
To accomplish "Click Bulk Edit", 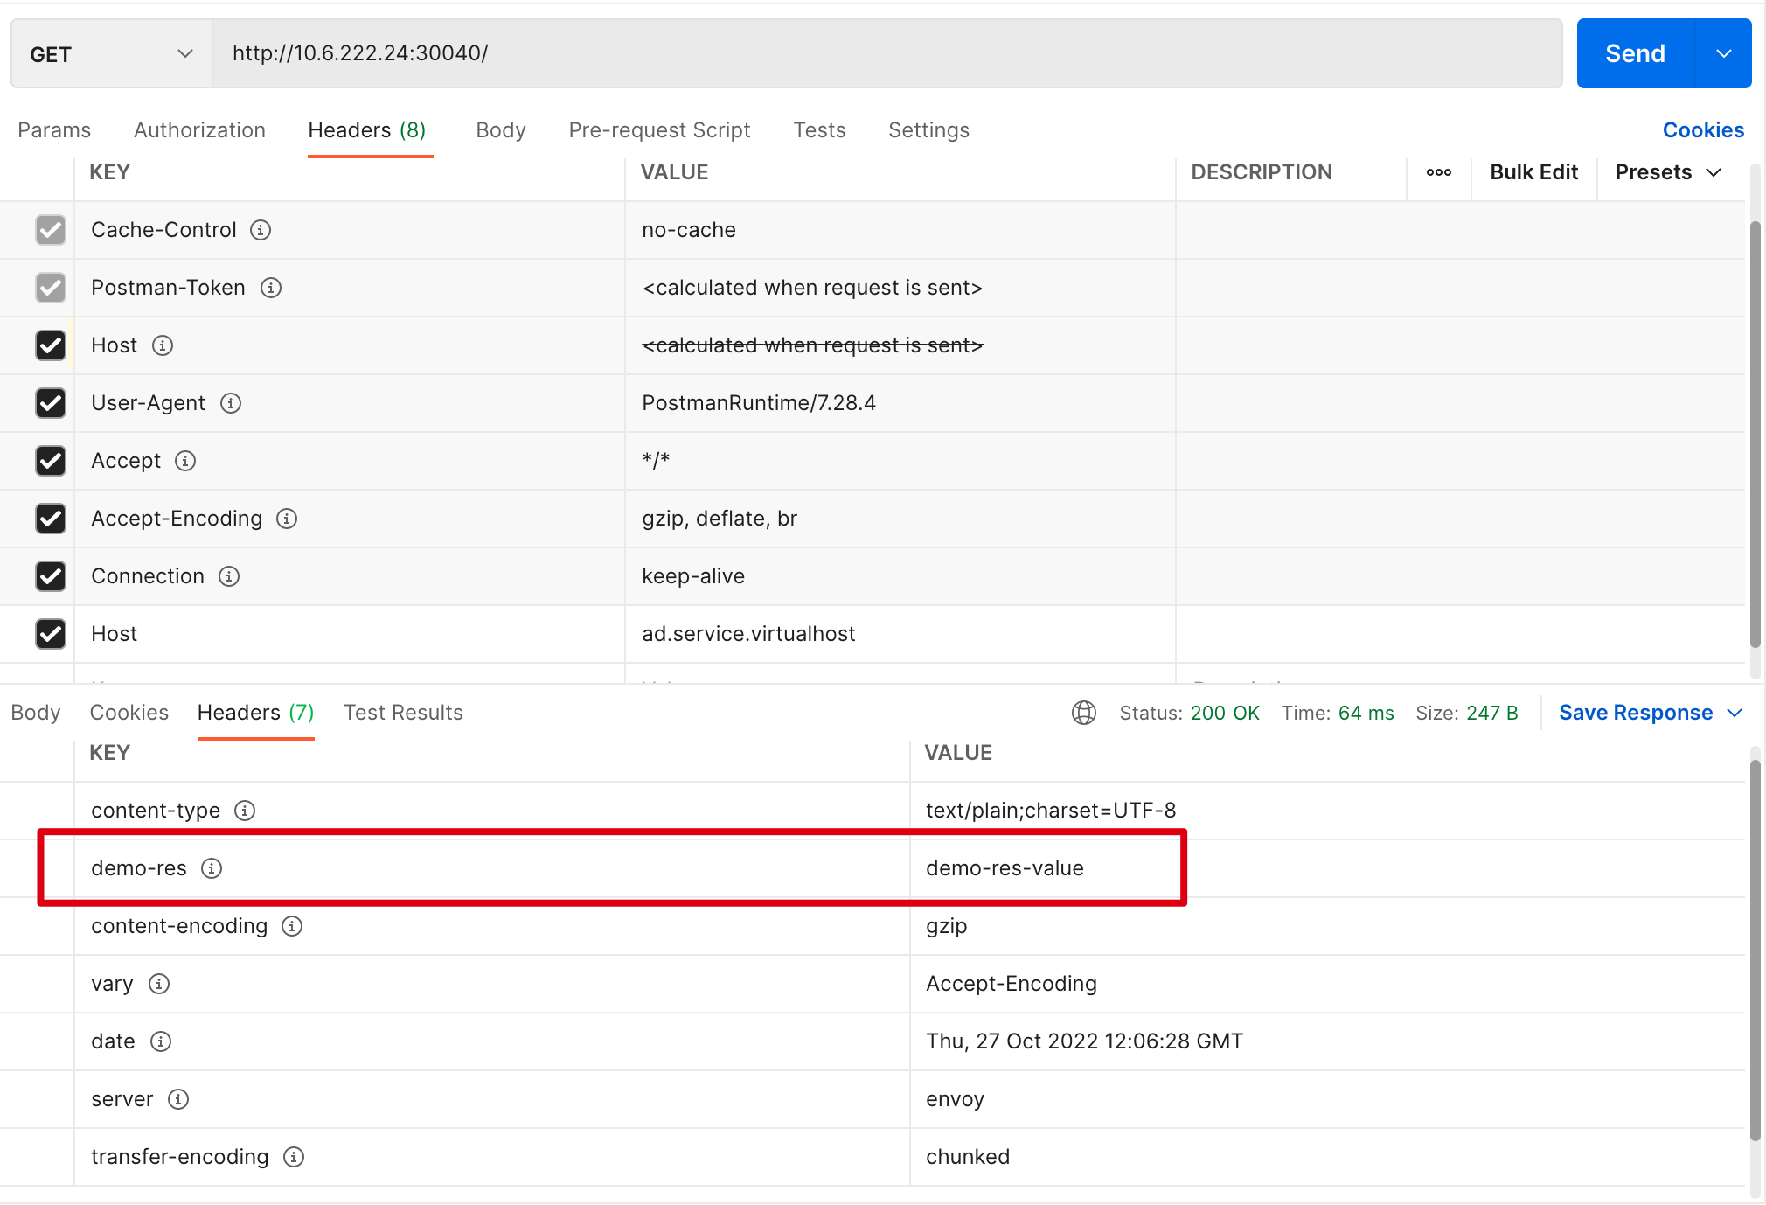I will pyautogui.click(x=1533, y=172).
